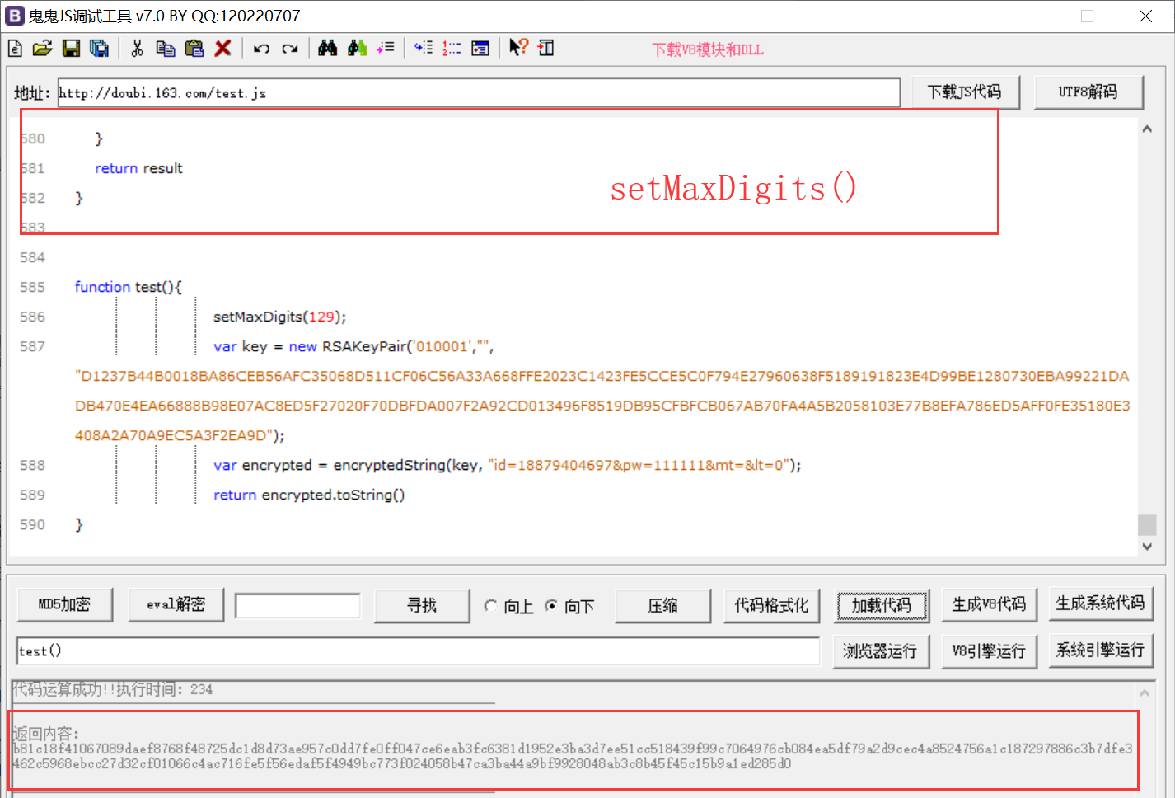Click the RSA modulus hex string starting D1237B44
Screen dimensions: 1175x798
click(x=602, y=406)
